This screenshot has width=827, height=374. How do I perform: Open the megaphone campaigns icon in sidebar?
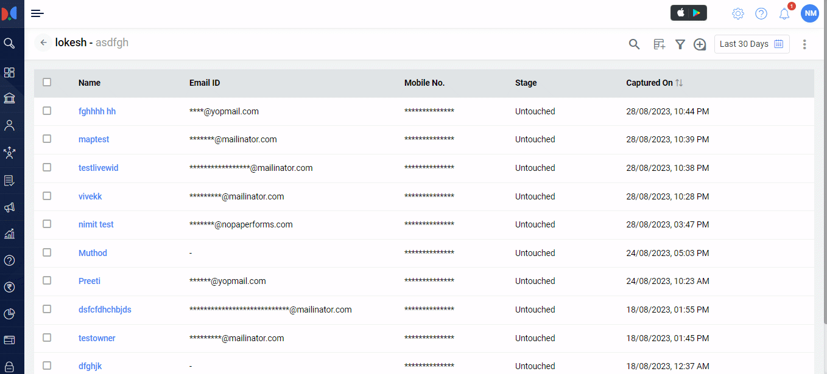point(9,207)
